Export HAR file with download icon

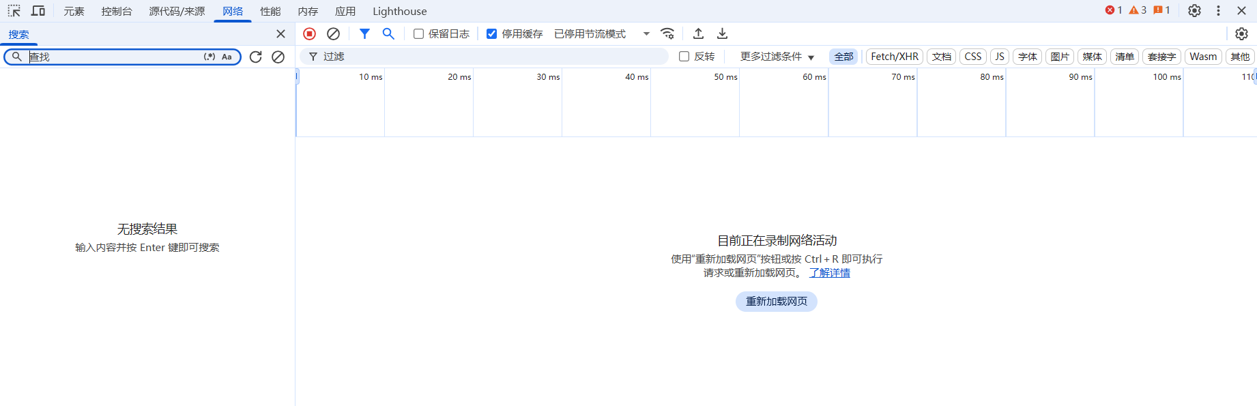722,33
